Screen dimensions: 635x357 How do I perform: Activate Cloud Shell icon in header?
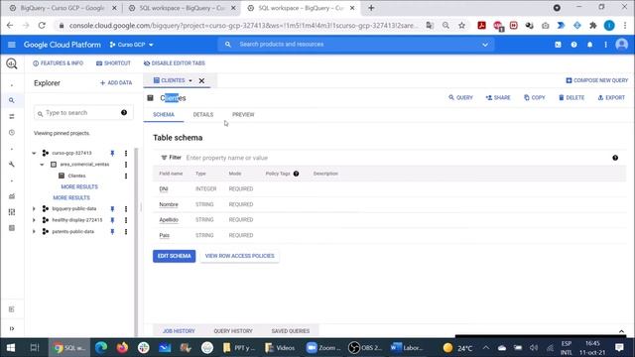pos(558,45)
